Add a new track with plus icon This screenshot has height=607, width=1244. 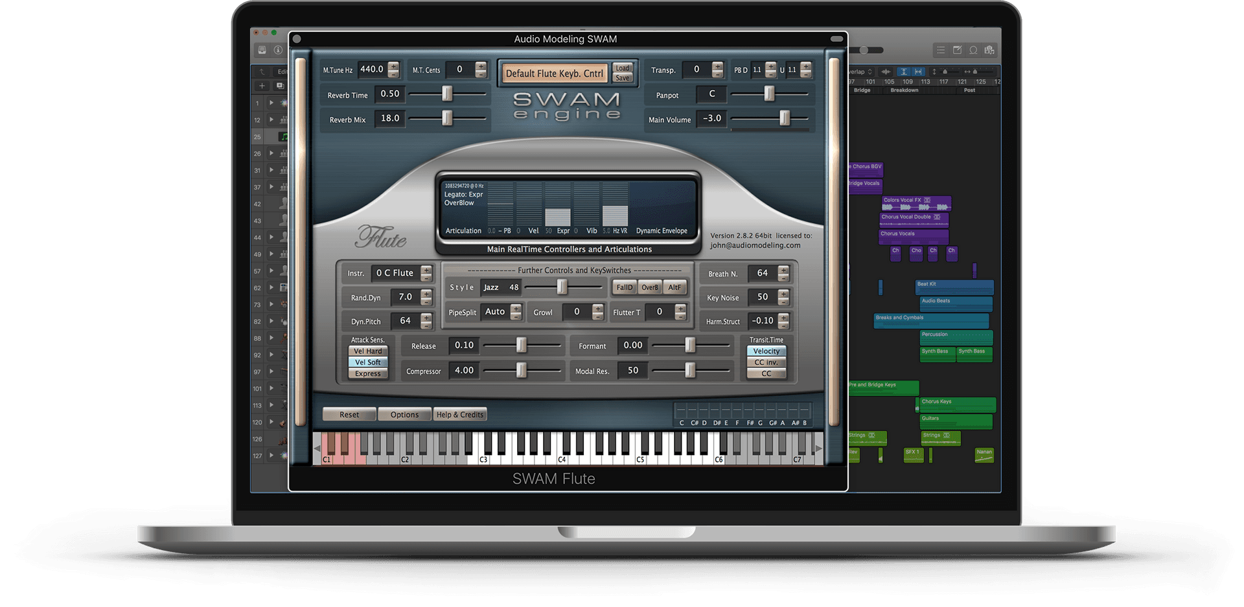(x=262, y=85)
